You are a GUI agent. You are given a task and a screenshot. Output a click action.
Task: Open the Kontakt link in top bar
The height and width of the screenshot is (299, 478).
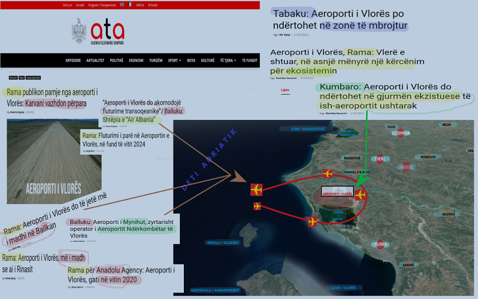80,4
